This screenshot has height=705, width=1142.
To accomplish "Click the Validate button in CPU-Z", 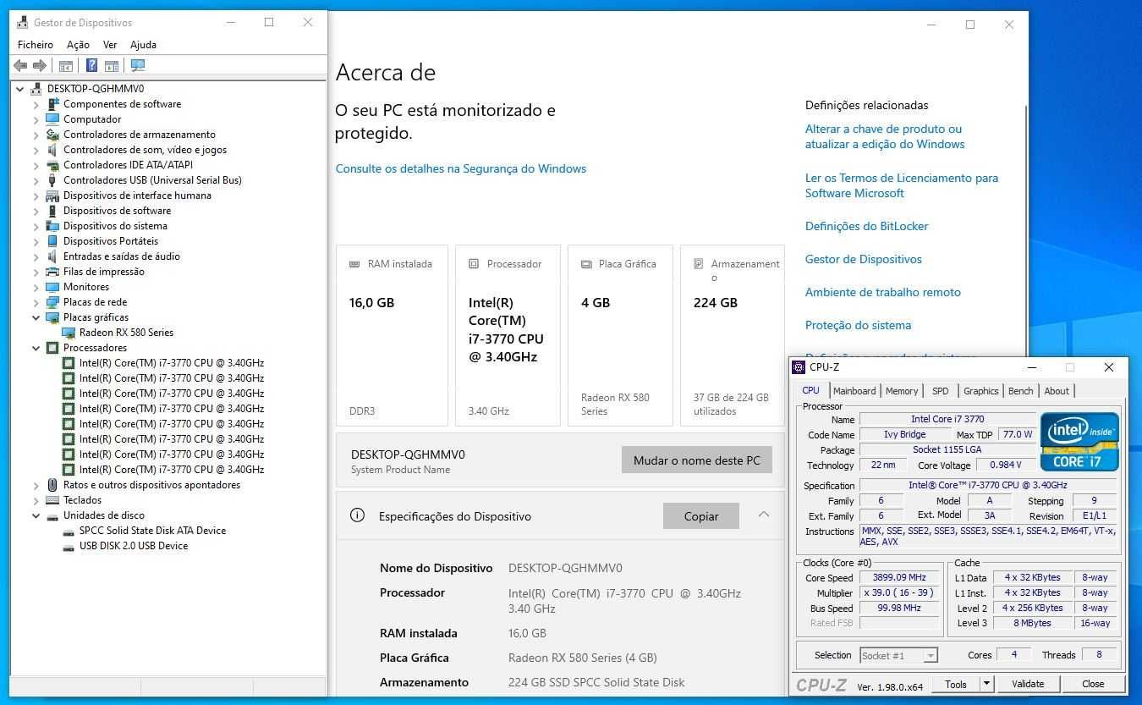I will pos(1028,684).
